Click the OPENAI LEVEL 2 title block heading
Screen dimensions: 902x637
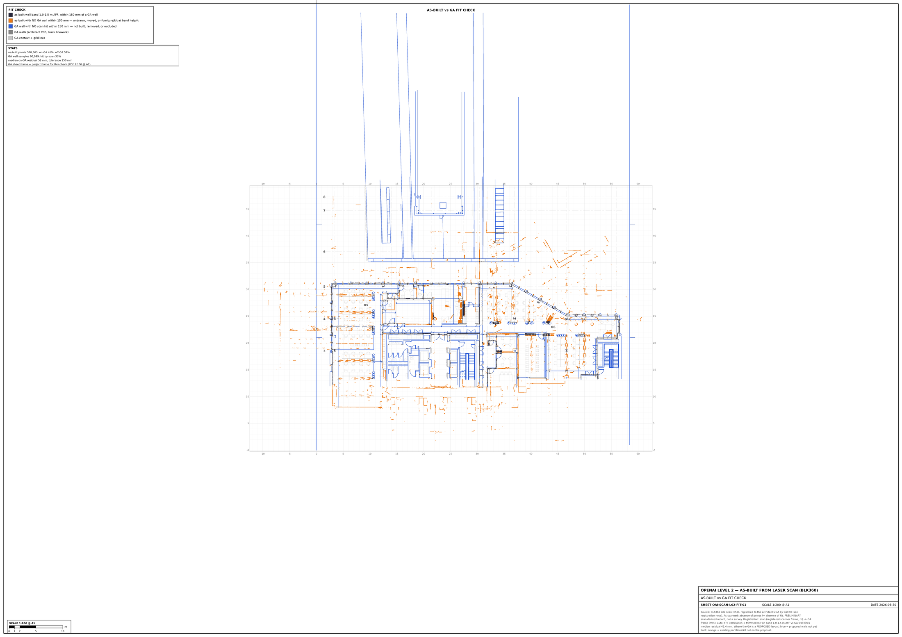click(x=759, y=590)
